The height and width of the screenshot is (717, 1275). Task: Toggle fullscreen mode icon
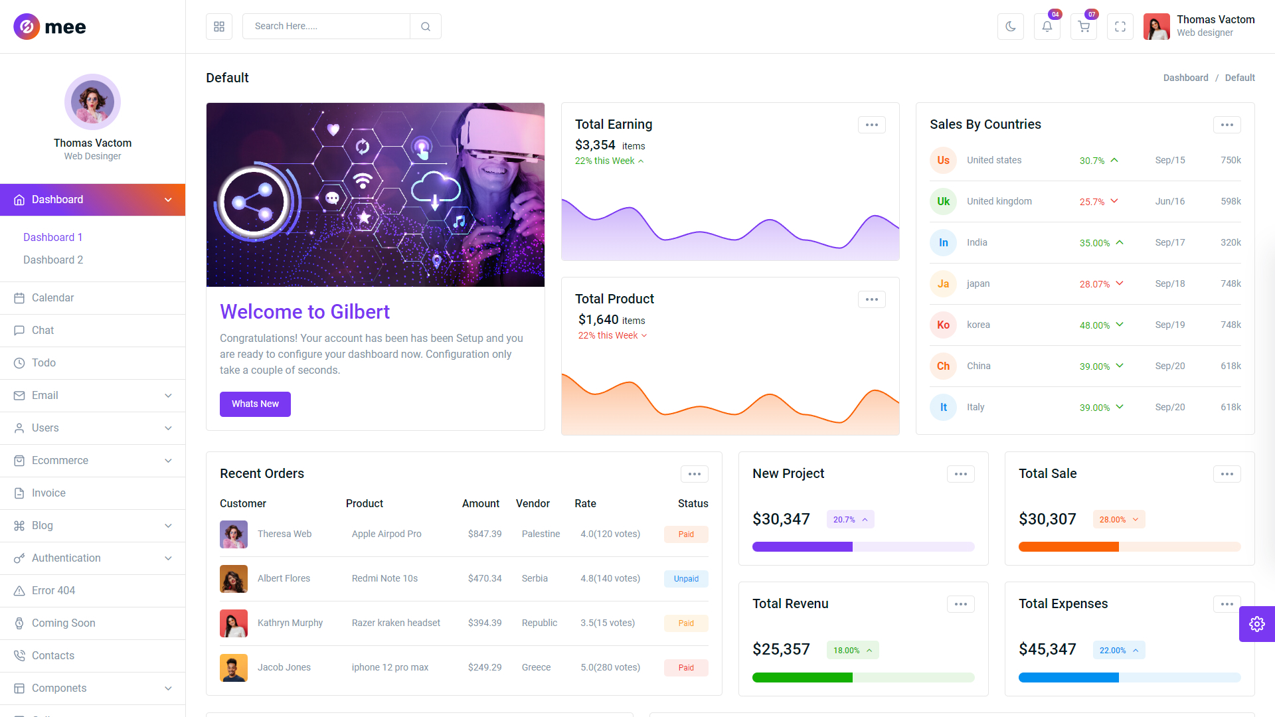(1120, 27)
